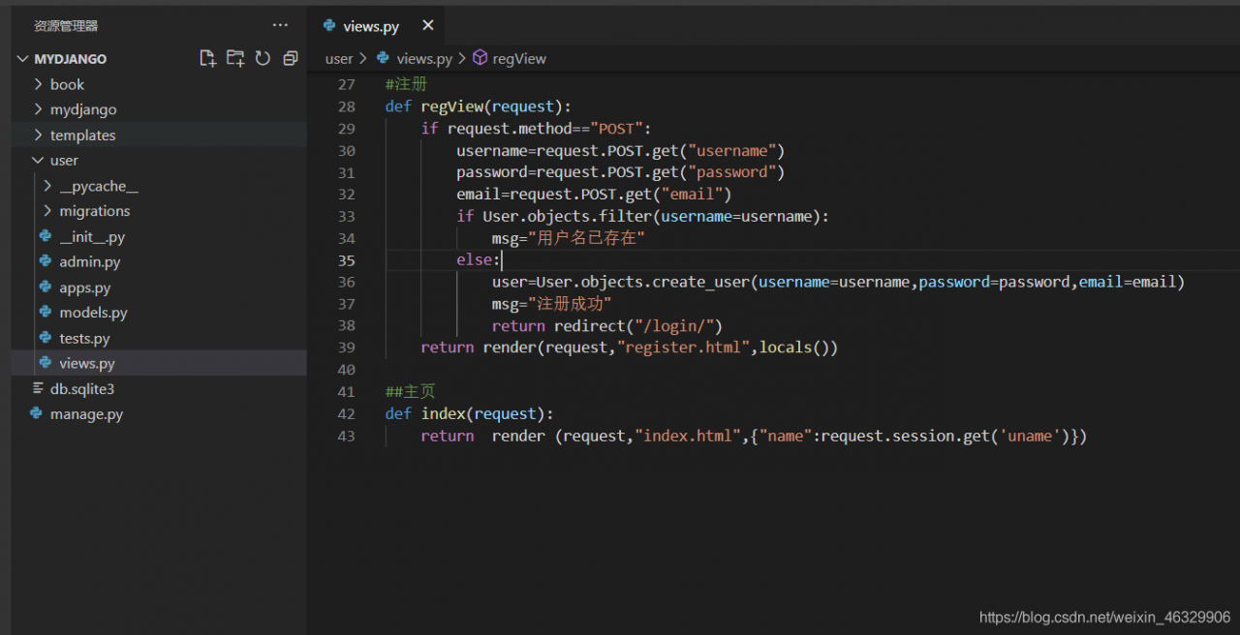Open the __pycache__ folder
The height and width of the screenshot is (635, 1240).
[98, 186]
